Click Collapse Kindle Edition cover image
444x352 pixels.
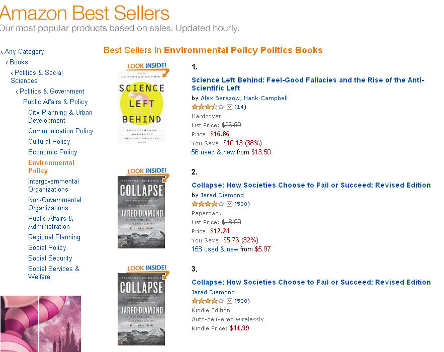tap(141, 308)
